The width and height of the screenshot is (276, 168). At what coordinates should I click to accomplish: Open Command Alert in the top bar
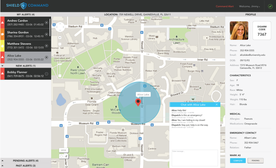[225, 6]
